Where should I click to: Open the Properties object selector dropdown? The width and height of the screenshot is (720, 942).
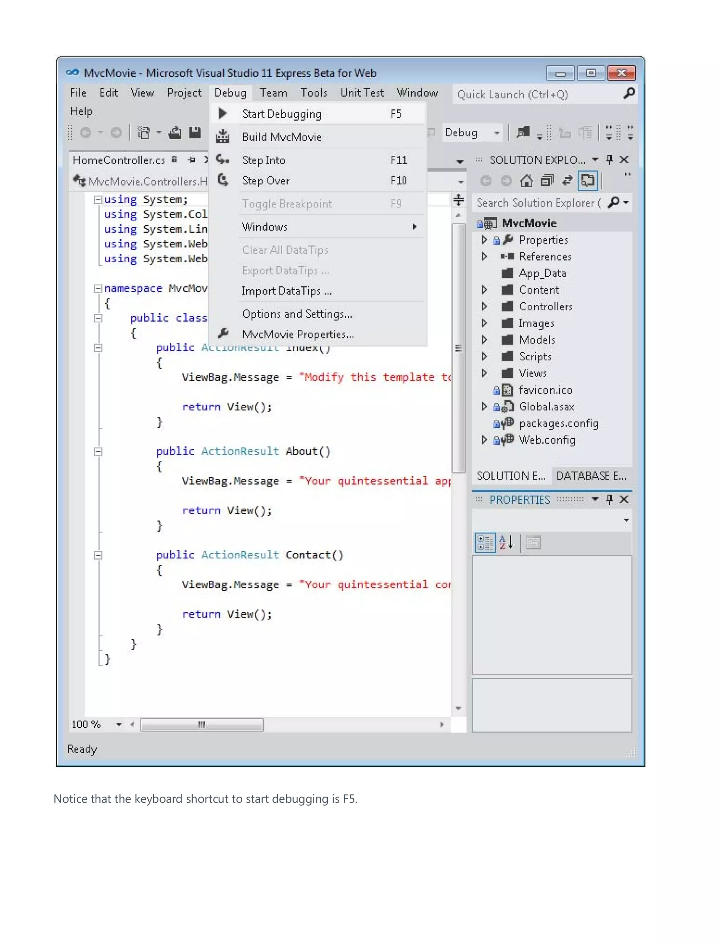pos(626,520)
